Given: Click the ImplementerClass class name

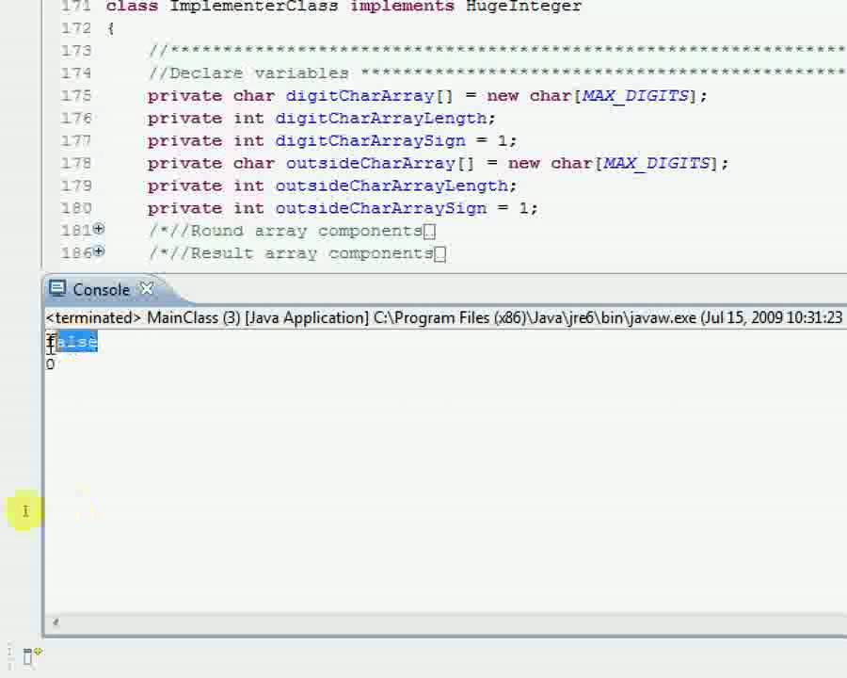Looking at the screenshot, I should 254,7.
